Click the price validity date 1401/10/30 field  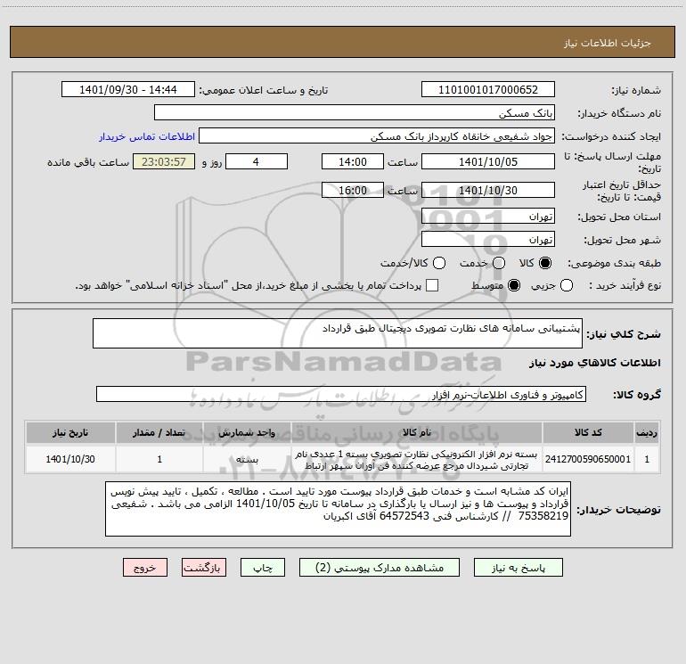(488, 190)
